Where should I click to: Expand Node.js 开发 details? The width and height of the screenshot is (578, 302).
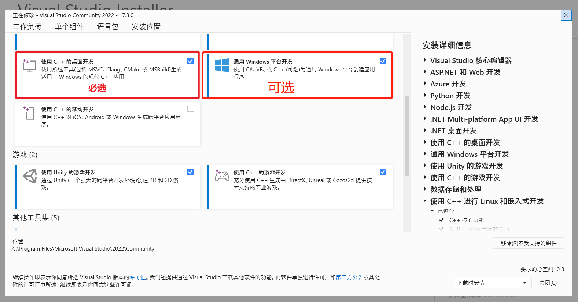tap(425, 107)
